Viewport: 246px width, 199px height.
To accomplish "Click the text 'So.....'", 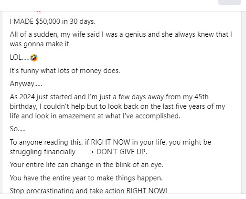I will point(18,129).
